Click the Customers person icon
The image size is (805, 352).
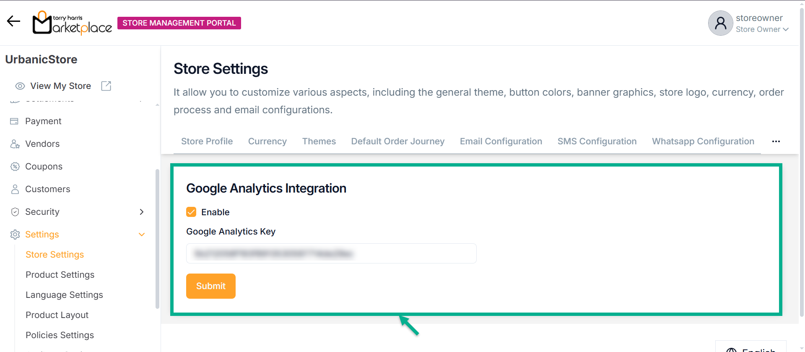pyautogui.click(x=15, y=189)
